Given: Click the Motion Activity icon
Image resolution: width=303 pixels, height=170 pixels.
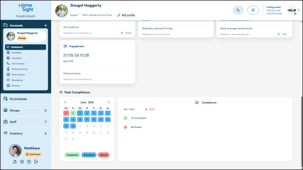Looking at the screenshot, I should point(8,69).
